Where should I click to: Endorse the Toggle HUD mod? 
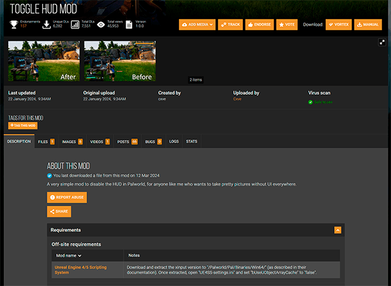pyautogui.click(x=260, y=25)
